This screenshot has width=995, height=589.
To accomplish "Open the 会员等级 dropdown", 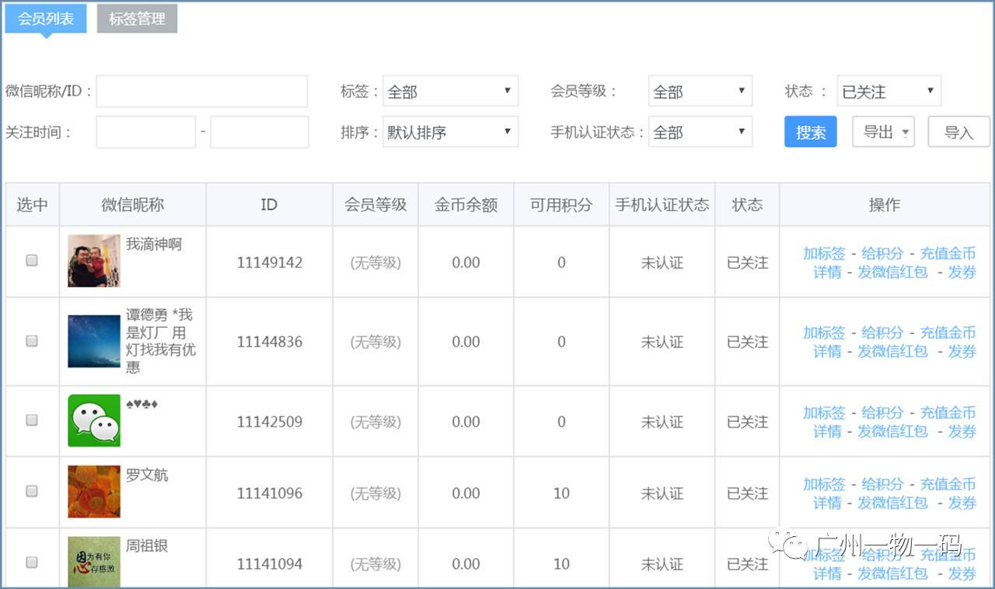I will click(x=700, y=91).
